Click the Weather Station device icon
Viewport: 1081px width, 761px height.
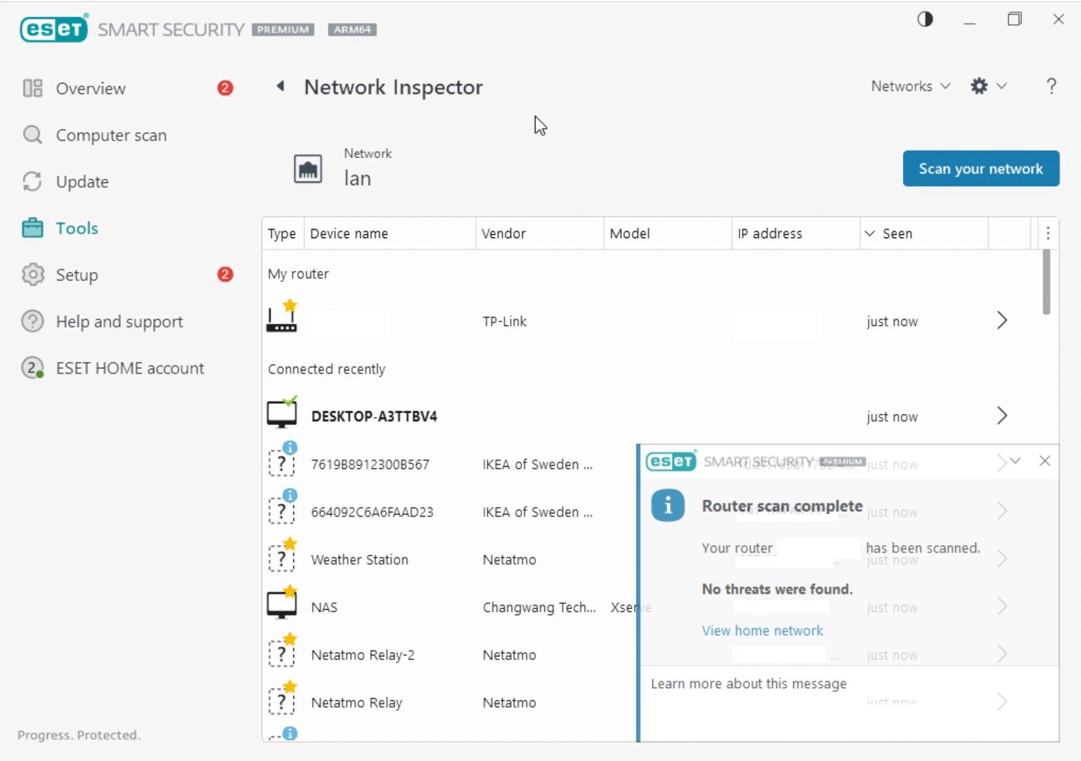(282, 555)
